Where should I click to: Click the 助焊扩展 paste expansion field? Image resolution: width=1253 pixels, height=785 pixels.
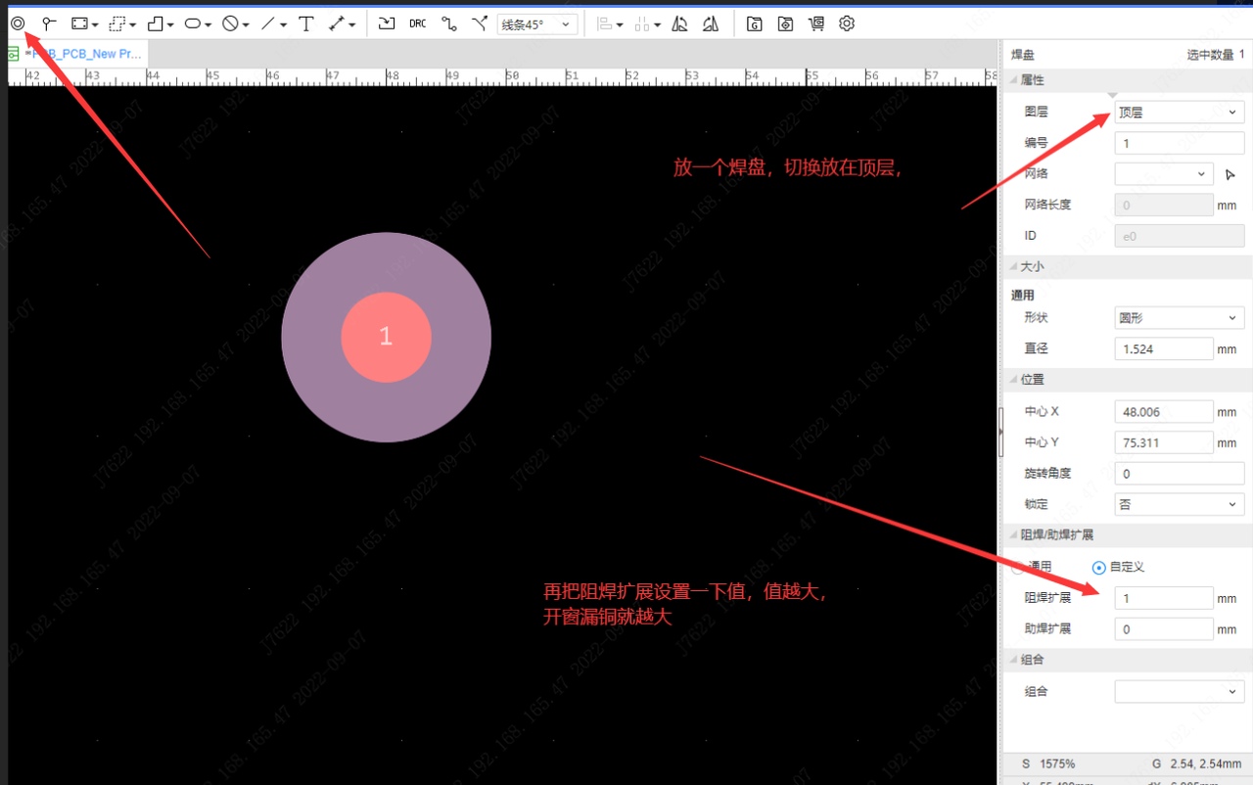[x=1164, y=629]
